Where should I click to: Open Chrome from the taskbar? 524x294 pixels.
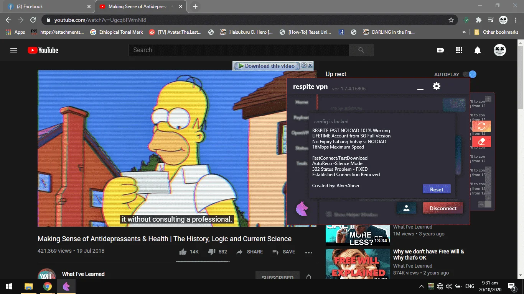pos(48,286)
